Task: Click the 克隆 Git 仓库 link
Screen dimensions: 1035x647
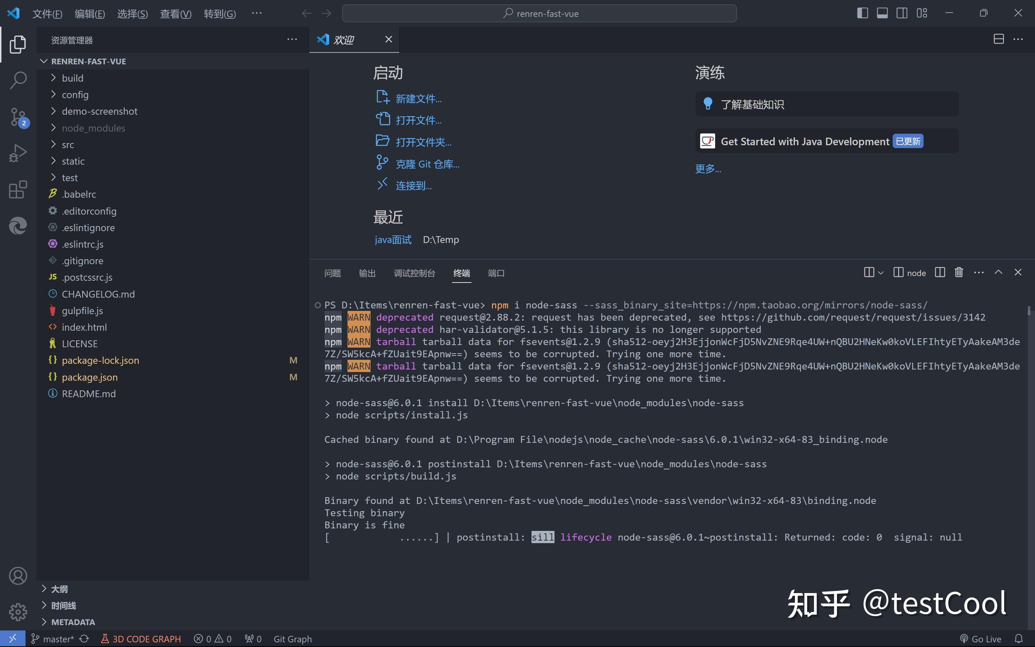Action: tap(427, 164)
